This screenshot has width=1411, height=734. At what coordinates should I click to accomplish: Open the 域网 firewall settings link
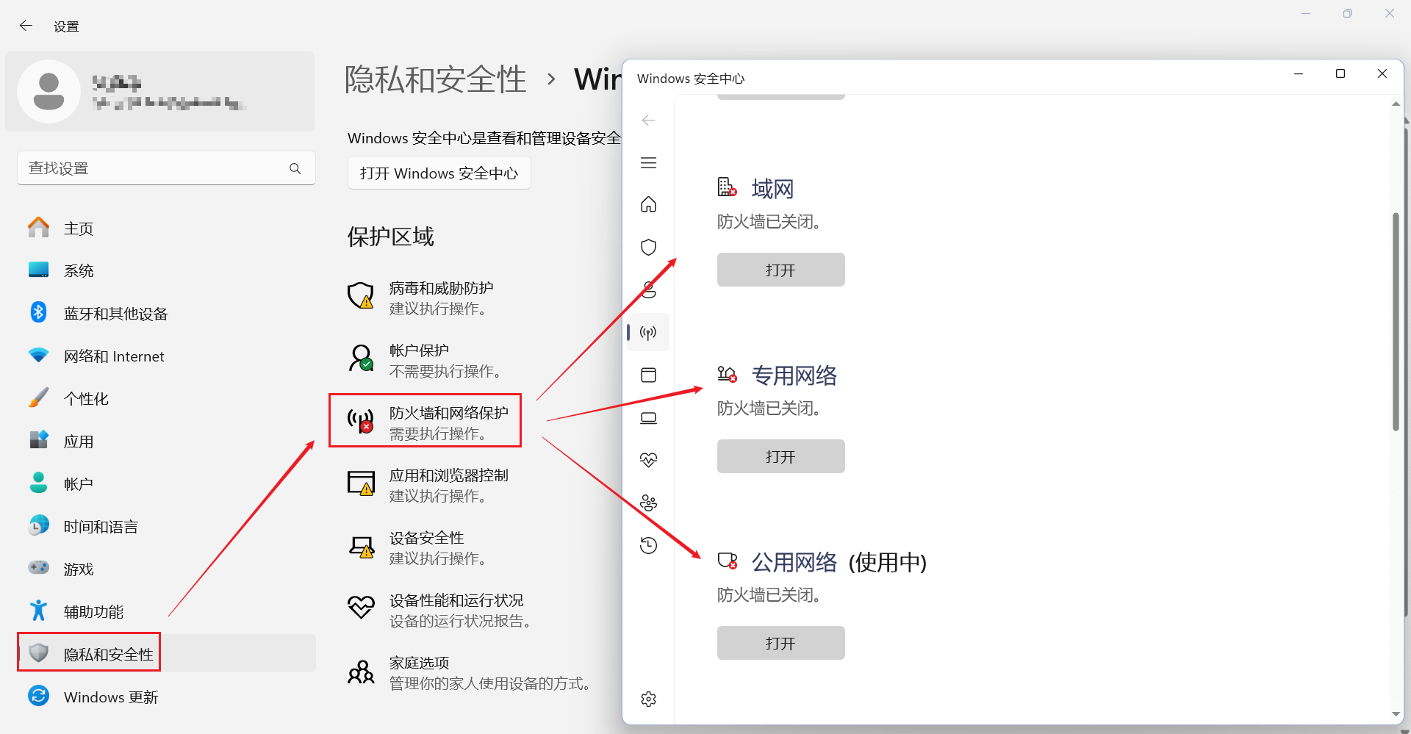point(772,189)
